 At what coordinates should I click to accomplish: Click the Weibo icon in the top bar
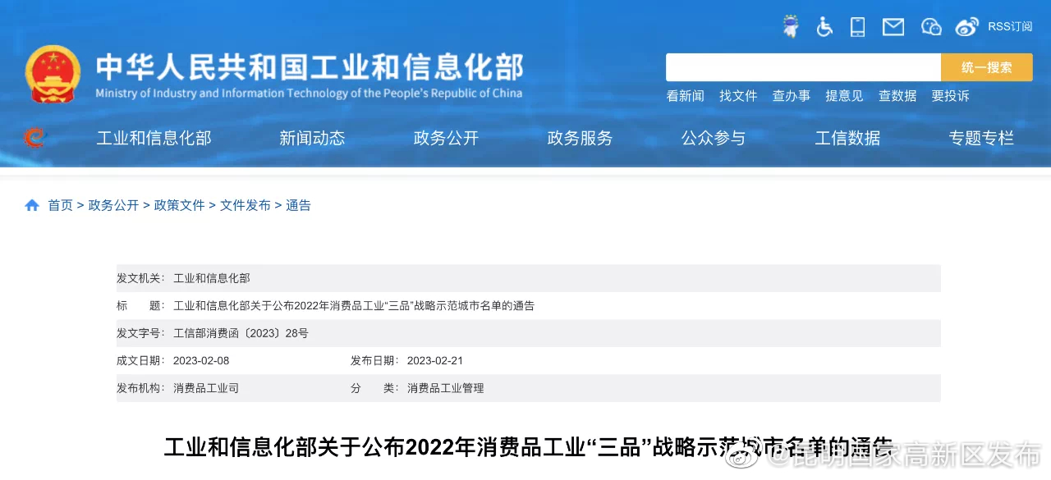click(966, 26)
